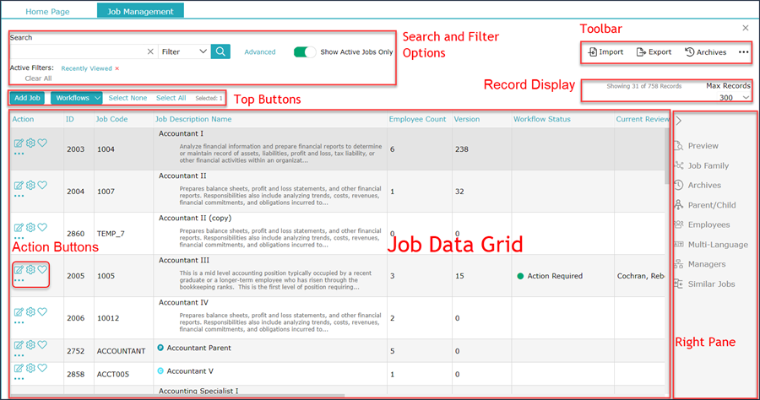Click the Import toolbar button
The height and width of the screenshot is (400, 760).
[605, 51]
